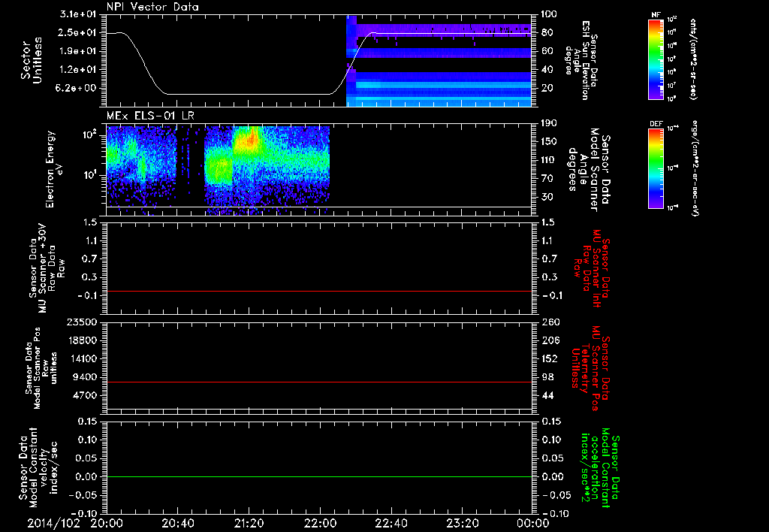
Task: Click the "3.1e+01" sector tick value
Action: 78,14
